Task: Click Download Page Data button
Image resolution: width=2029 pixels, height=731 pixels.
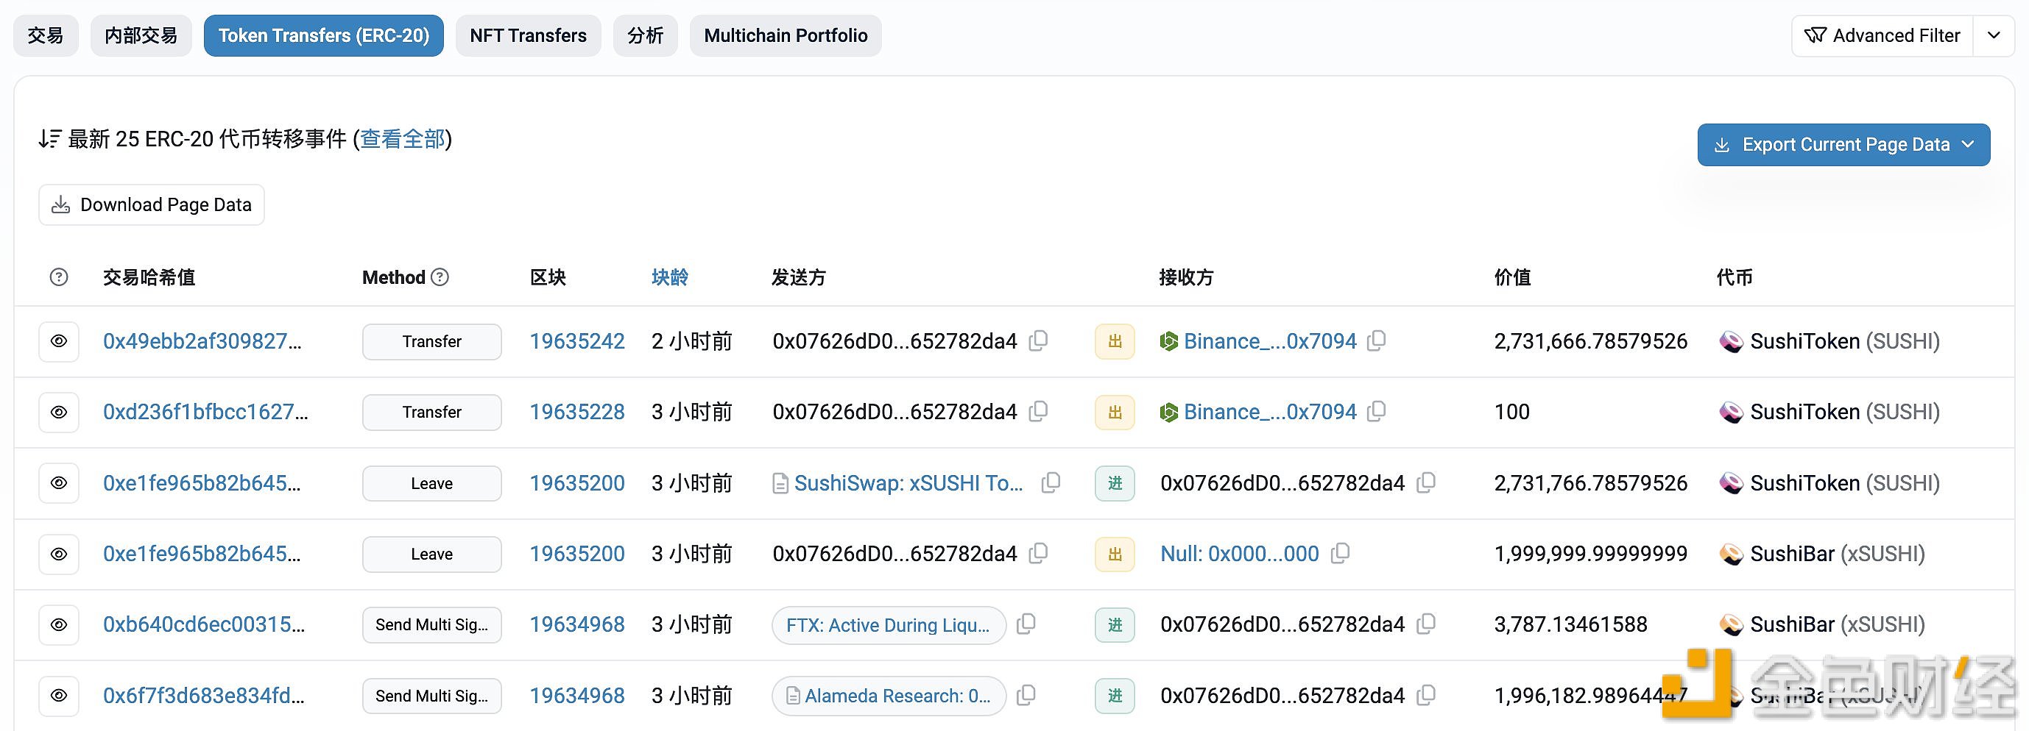Action: click(151, 204)
